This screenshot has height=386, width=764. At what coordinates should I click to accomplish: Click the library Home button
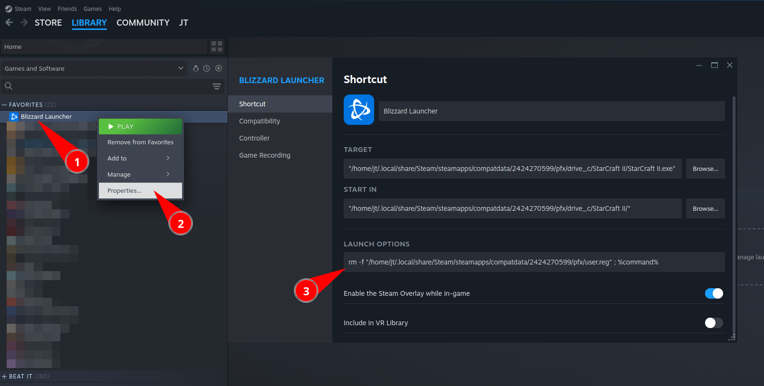click(104, 47)
